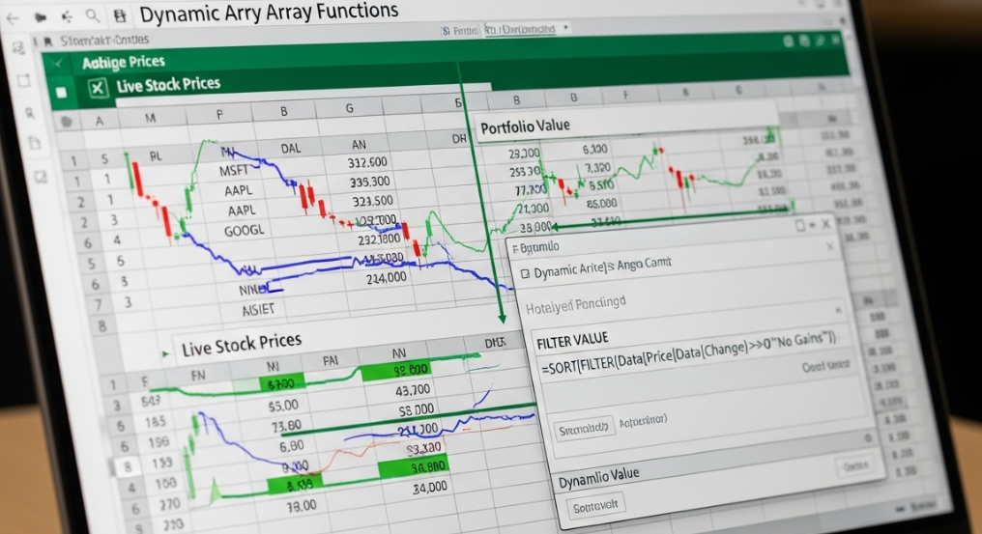
Task: Click the cell showing 312.600
Action: tap(367, 163)
